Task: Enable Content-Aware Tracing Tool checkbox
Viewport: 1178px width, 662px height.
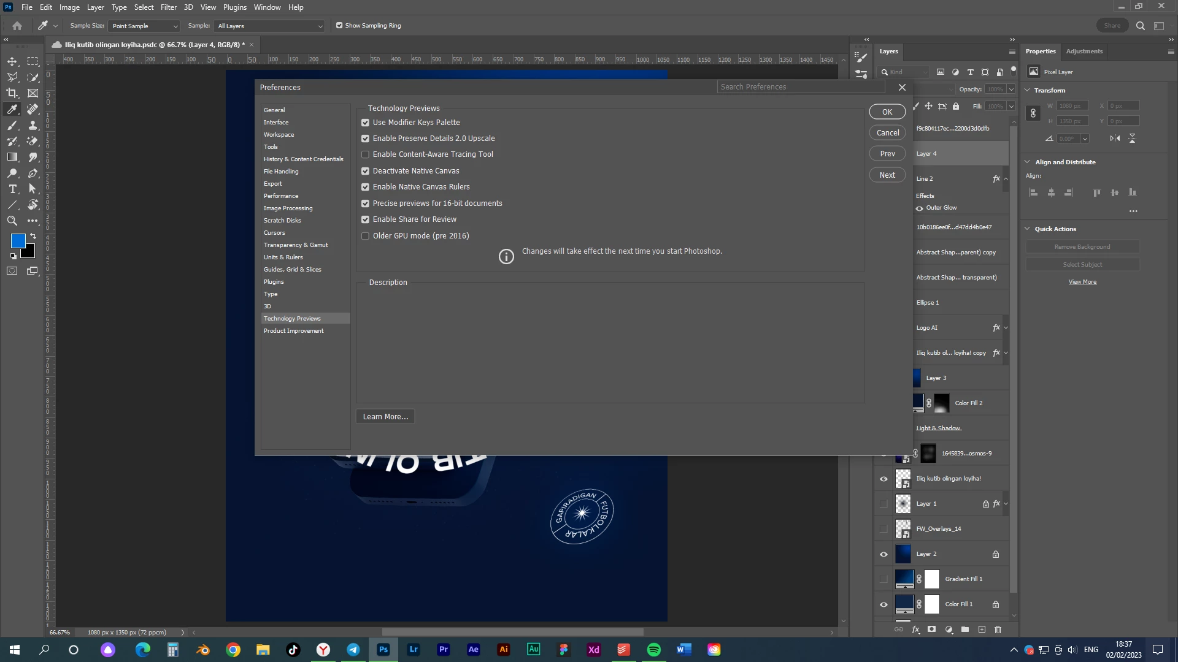Action: [366, 154]
